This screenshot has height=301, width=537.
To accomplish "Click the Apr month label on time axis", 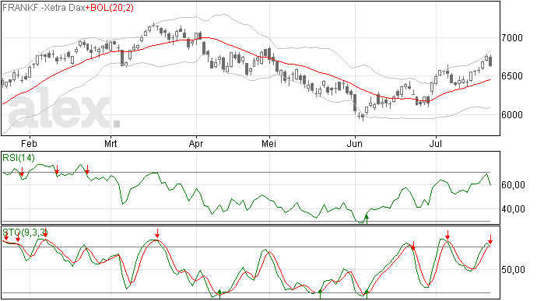I will click(x=196, y=143).
